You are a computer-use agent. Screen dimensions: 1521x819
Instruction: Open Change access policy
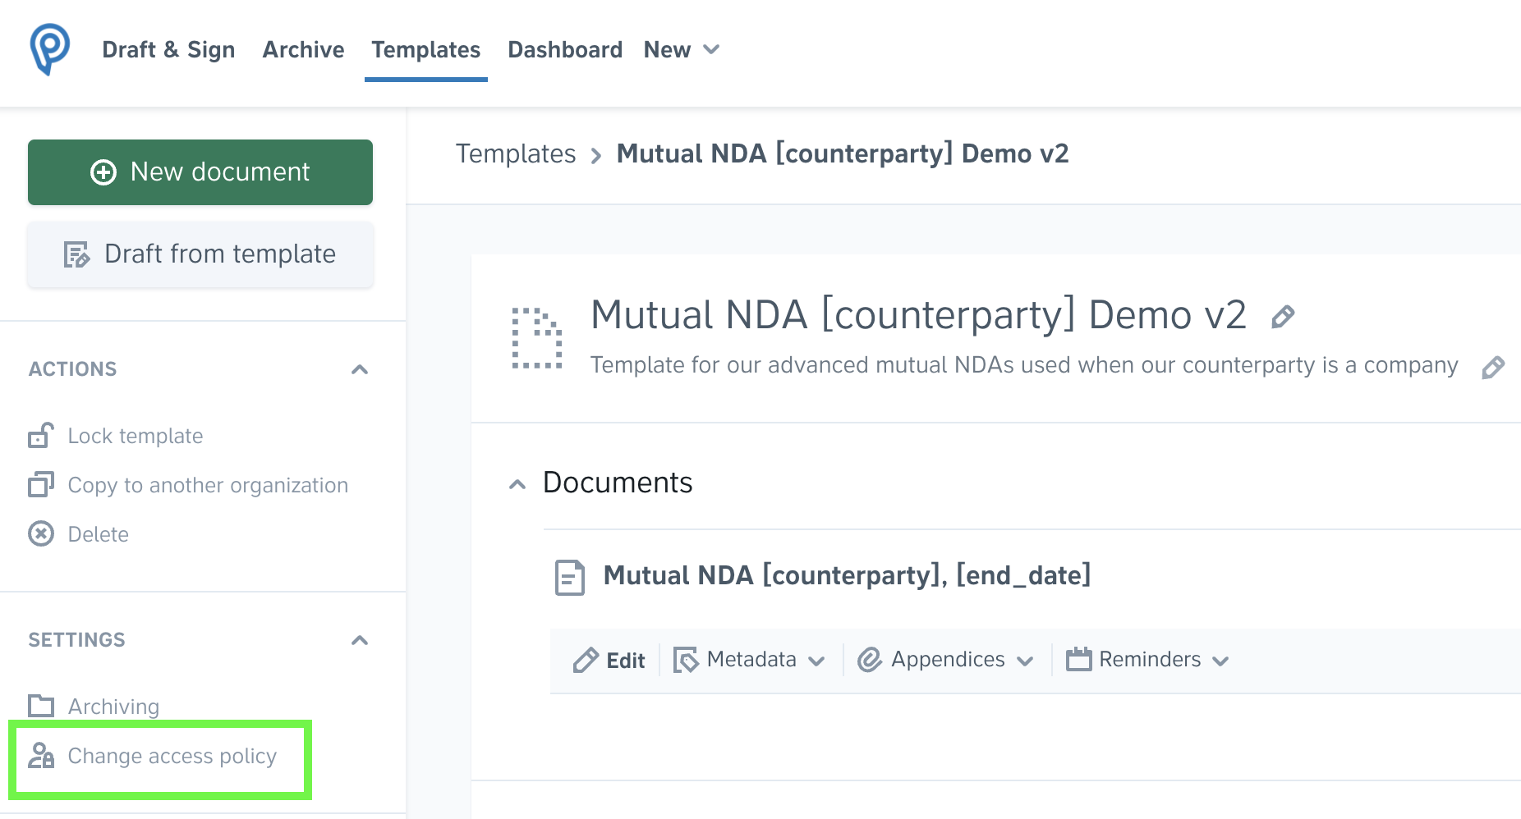coord(172,756)
